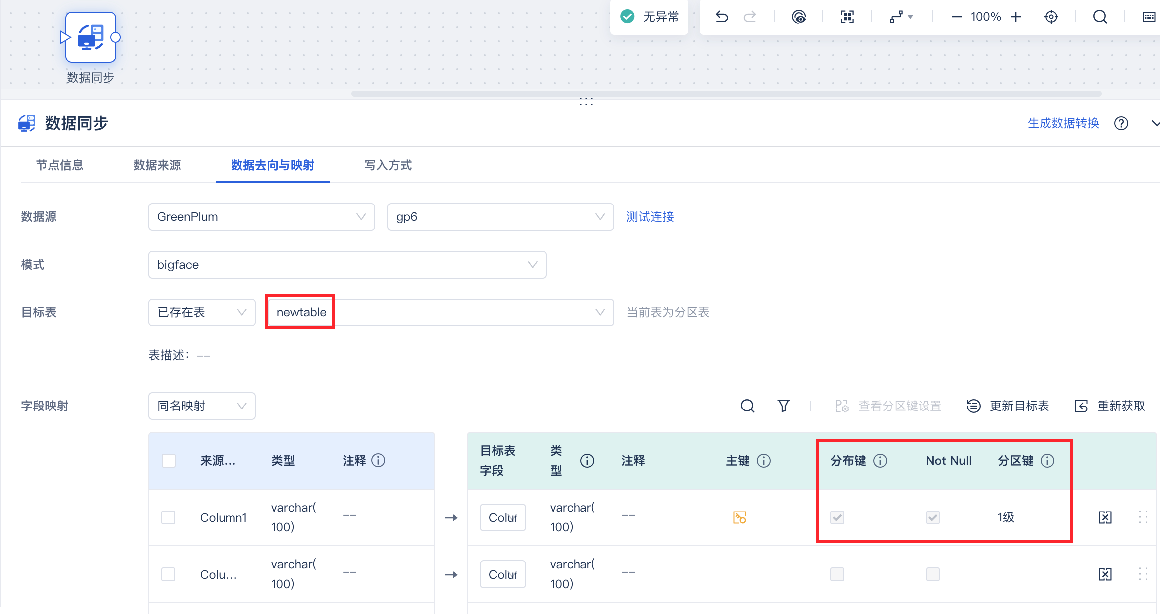Click the 测试连接 link
This screenshot has height=614, width=1160.
click(650, 217)
